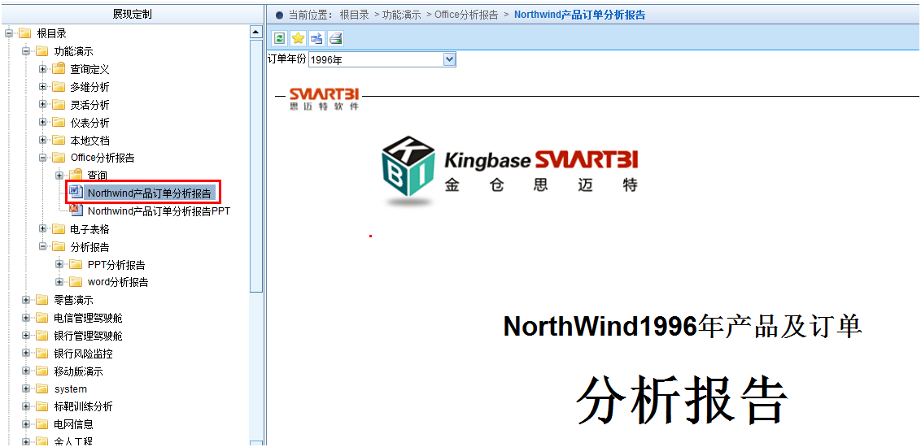Click the 展现定制 panel header
This screenshot has height=447, width=921.
tap(132, 14)
